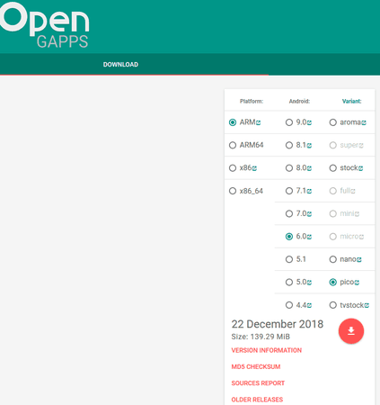The image size is (380, 405).
Task: Open the Android 6.0 info link icon
Action: (309, 237)
